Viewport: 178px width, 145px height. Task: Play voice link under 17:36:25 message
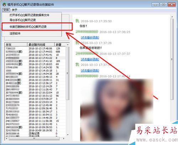pyautogui.click(x=90, y=38)
